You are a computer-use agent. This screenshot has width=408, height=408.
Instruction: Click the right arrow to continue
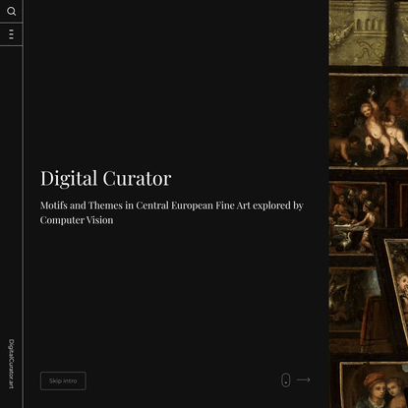[304, 379]
